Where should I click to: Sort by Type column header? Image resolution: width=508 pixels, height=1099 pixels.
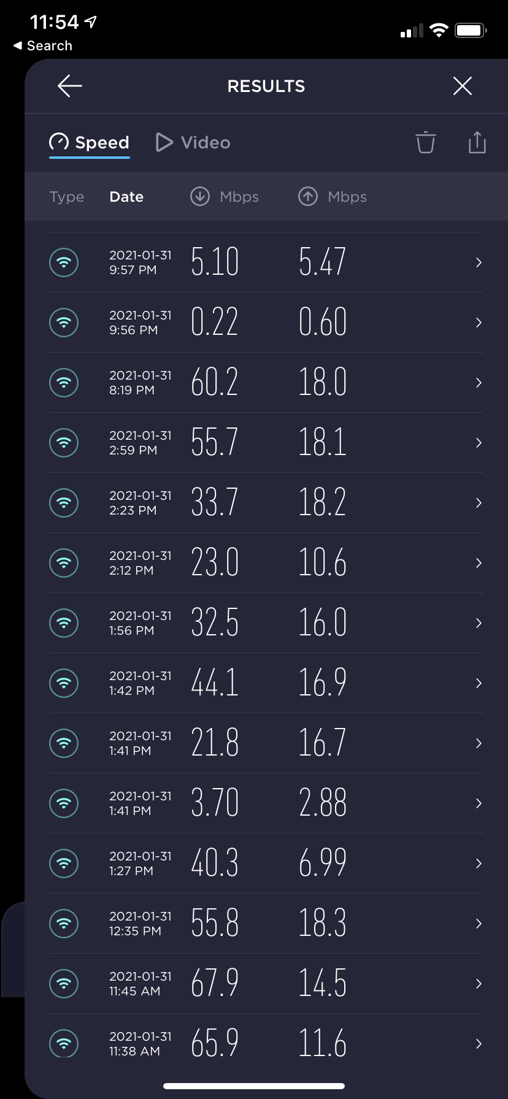[x=67, y=197]
